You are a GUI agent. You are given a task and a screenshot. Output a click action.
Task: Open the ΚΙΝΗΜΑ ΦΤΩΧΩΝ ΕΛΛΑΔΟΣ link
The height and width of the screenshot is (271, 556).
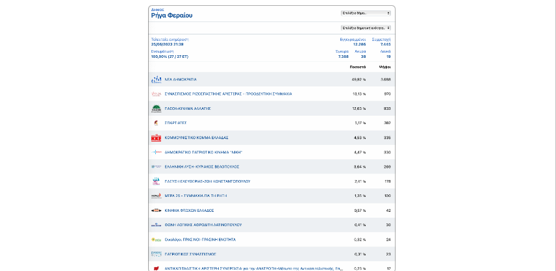[x=190, y=211]
